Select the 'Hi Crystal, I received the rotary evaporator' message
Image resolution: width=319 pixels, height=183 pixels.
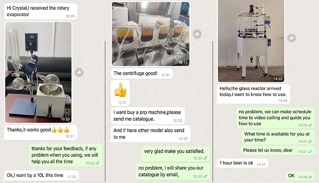41,11
